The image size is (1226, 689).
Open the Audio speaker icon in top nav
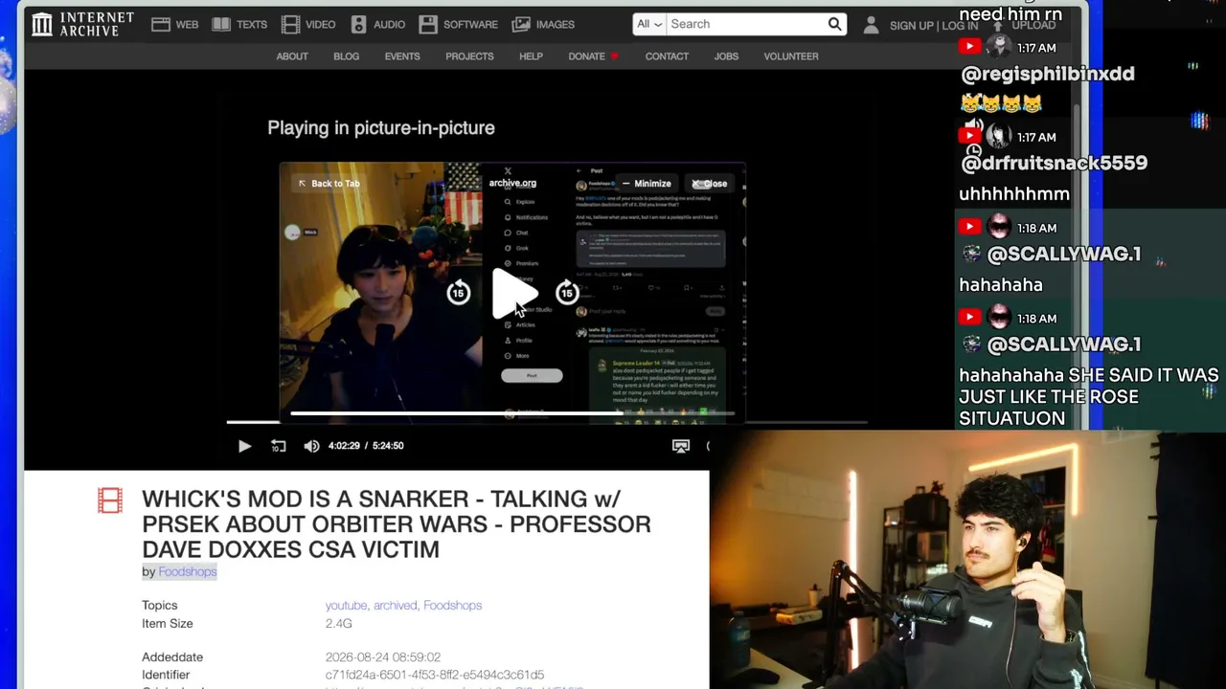coord(359,24)
